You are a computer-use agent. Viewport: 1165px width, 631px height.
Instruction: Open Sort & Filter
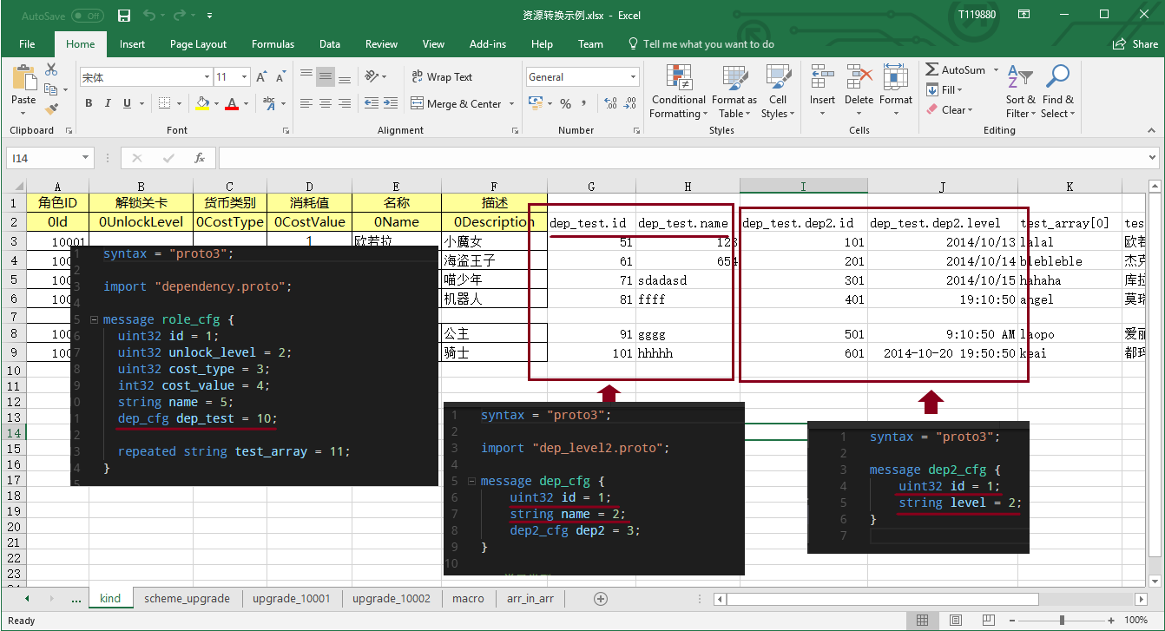coord(1021,92)
